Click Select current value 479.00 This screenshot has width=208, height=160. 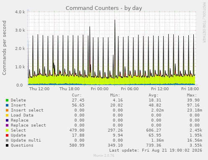(x=77, y=130)
